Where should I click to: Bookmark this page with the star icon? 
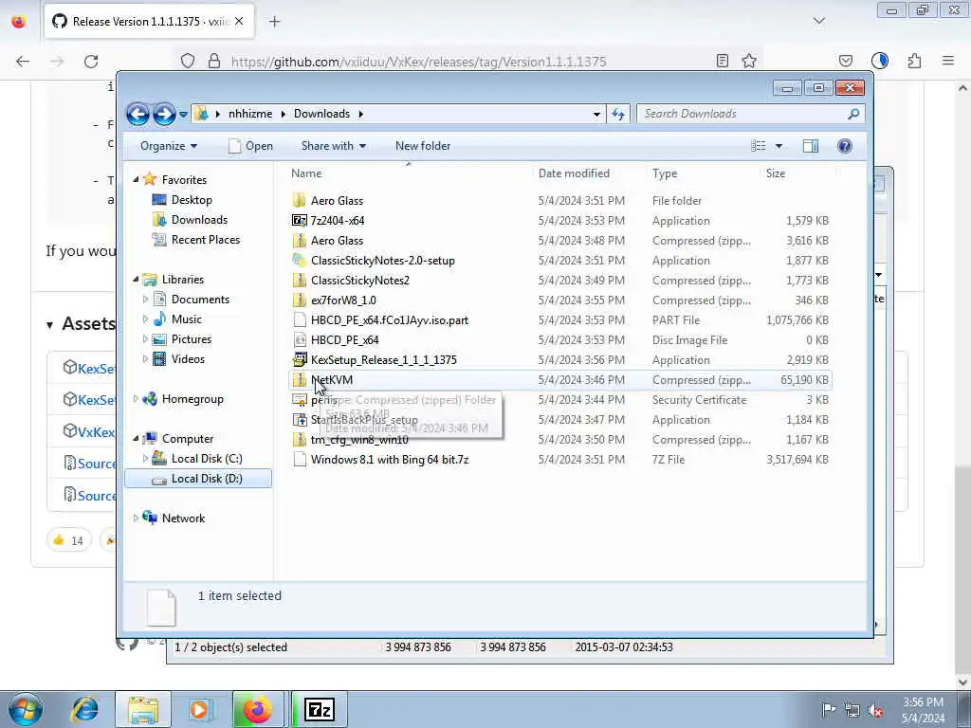coord(749,61)
